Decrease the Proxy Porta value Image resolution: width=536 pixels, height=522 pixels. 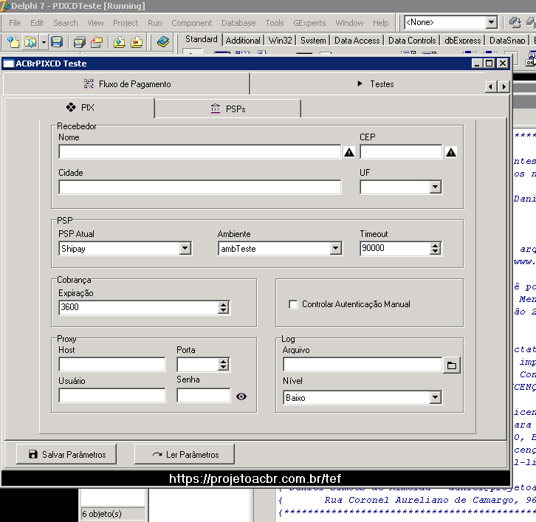(223, 368)
